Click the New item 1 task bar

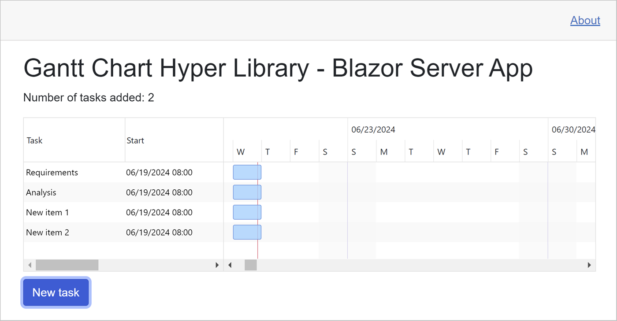247,212
